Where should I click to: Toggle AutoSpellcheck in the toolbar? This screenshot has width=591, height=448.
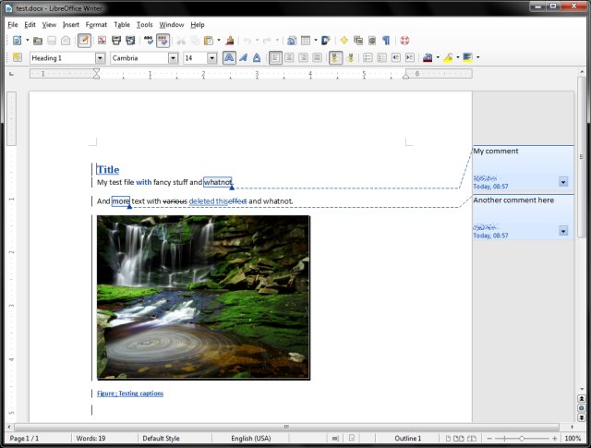[x=163, y=41]
